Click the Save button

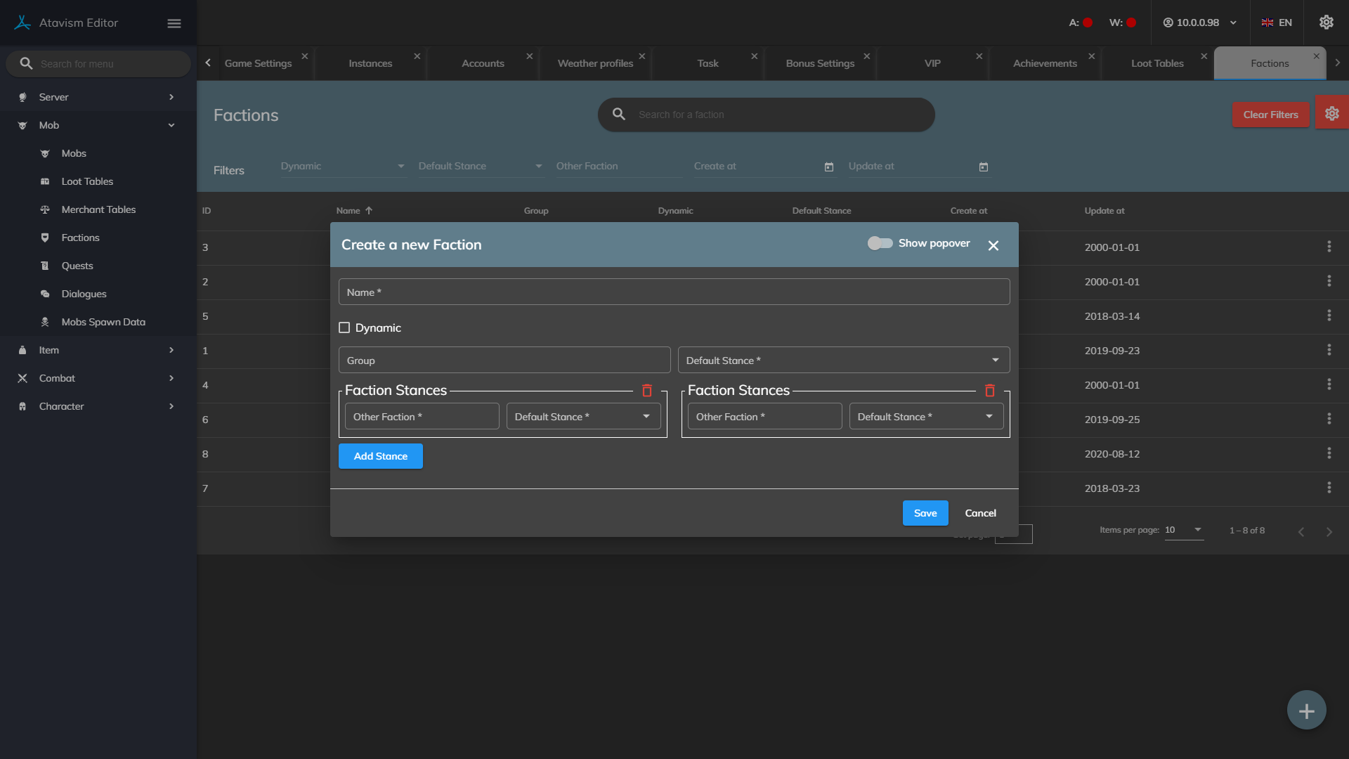point(925,513)
